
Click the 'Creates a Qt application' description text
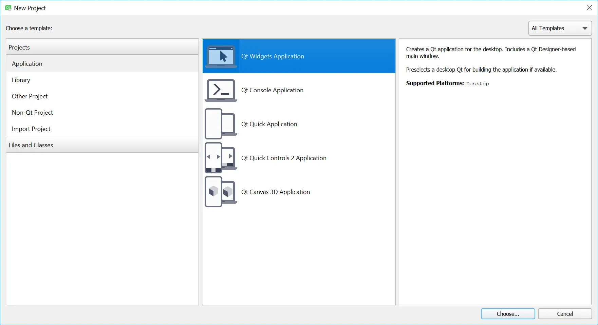[x=491, y=53]
